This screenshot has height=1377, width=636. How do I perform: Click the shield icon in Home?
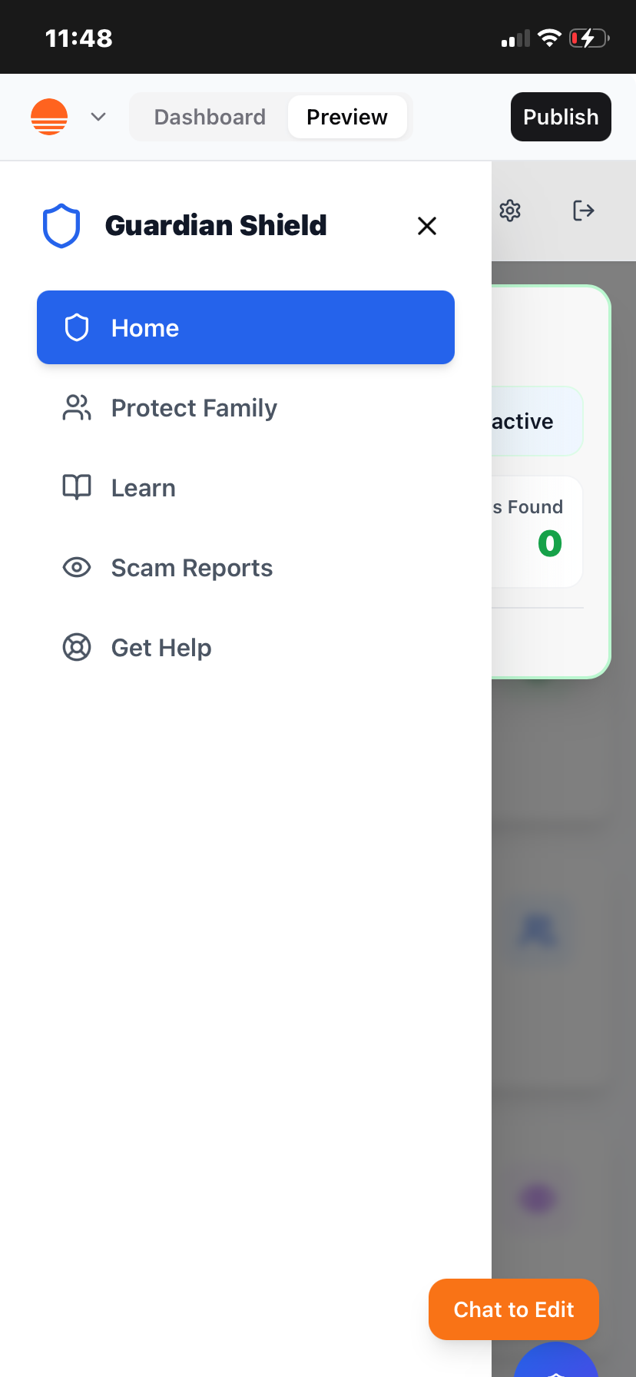pyautogui.click(x=77, y=327)
